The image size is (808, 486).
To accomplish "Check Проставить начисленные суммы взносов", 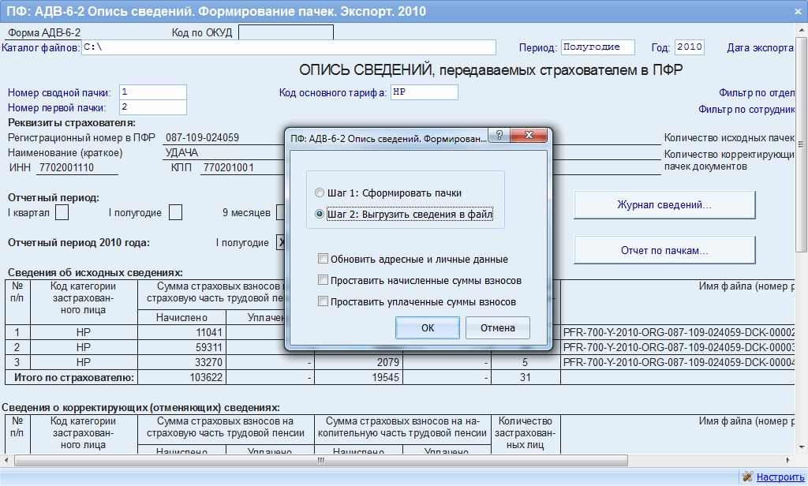I will click(323, 280).
